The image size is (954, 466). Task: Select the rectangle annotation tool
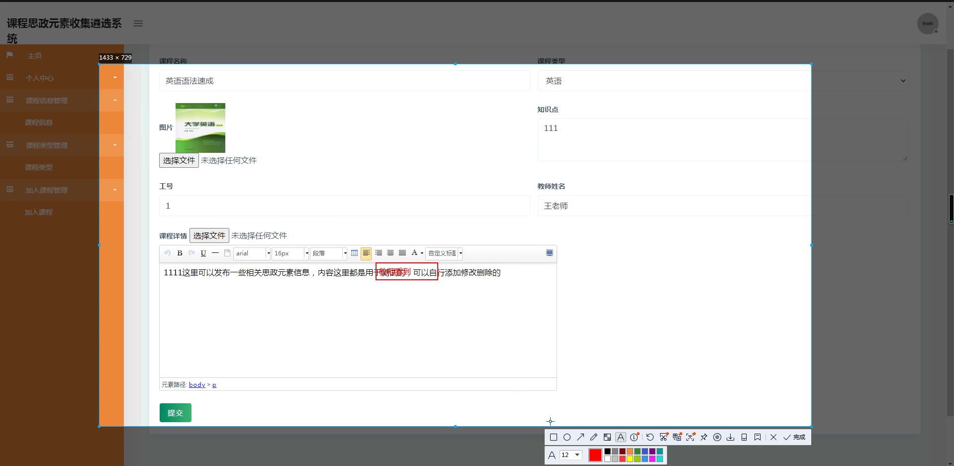pyautogui.click(x=553, y=437)
